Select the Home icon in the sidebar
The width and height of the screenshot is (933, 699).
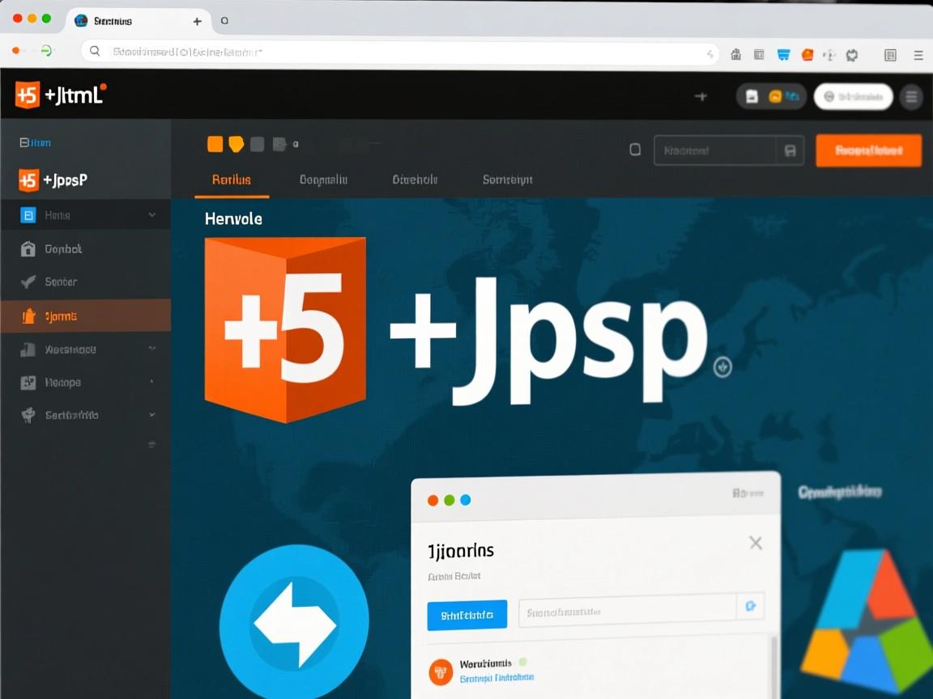coord(28,214)
